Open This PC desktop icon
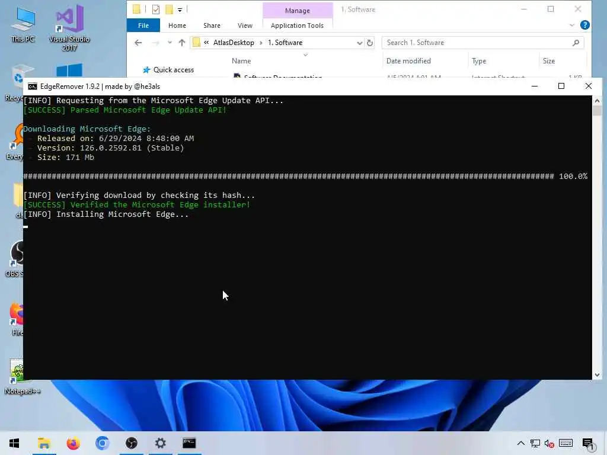 tap(23, 24)
